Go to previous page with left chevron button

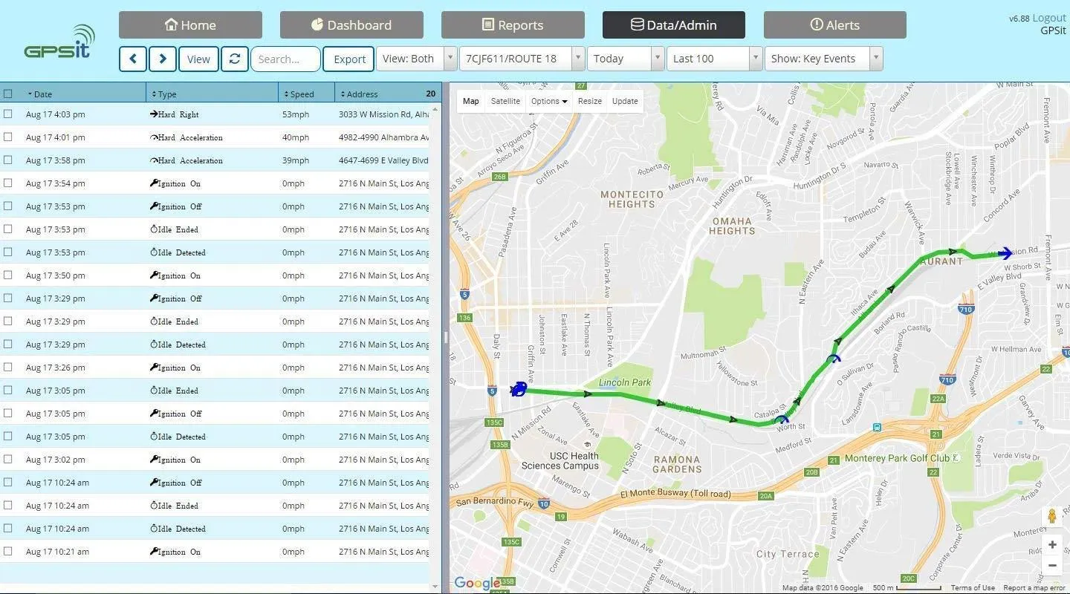tap(132, 59)
